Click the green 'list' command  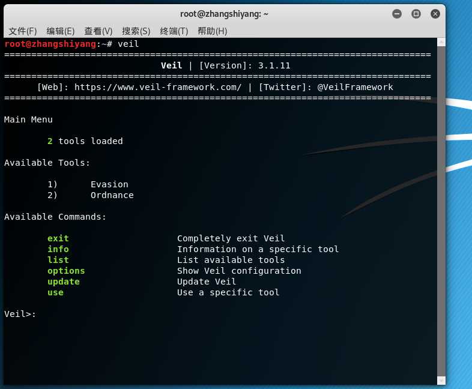58,261
